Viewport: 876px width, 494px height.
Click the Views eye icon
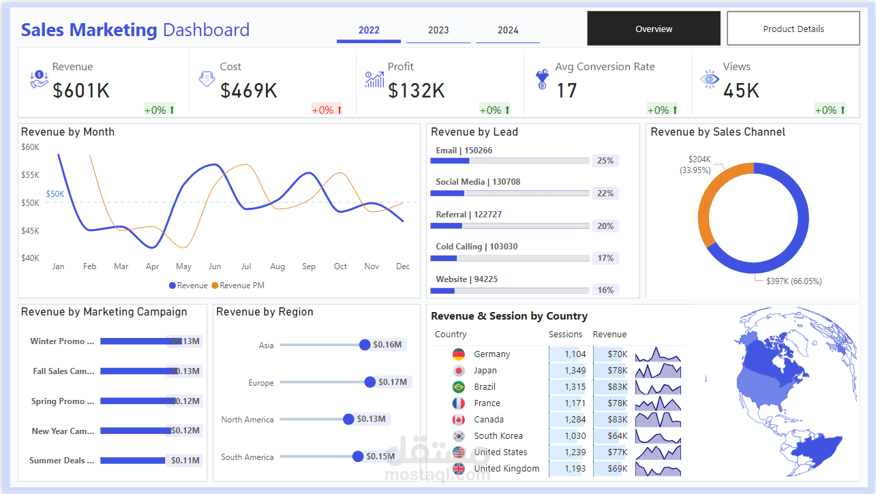709,80
